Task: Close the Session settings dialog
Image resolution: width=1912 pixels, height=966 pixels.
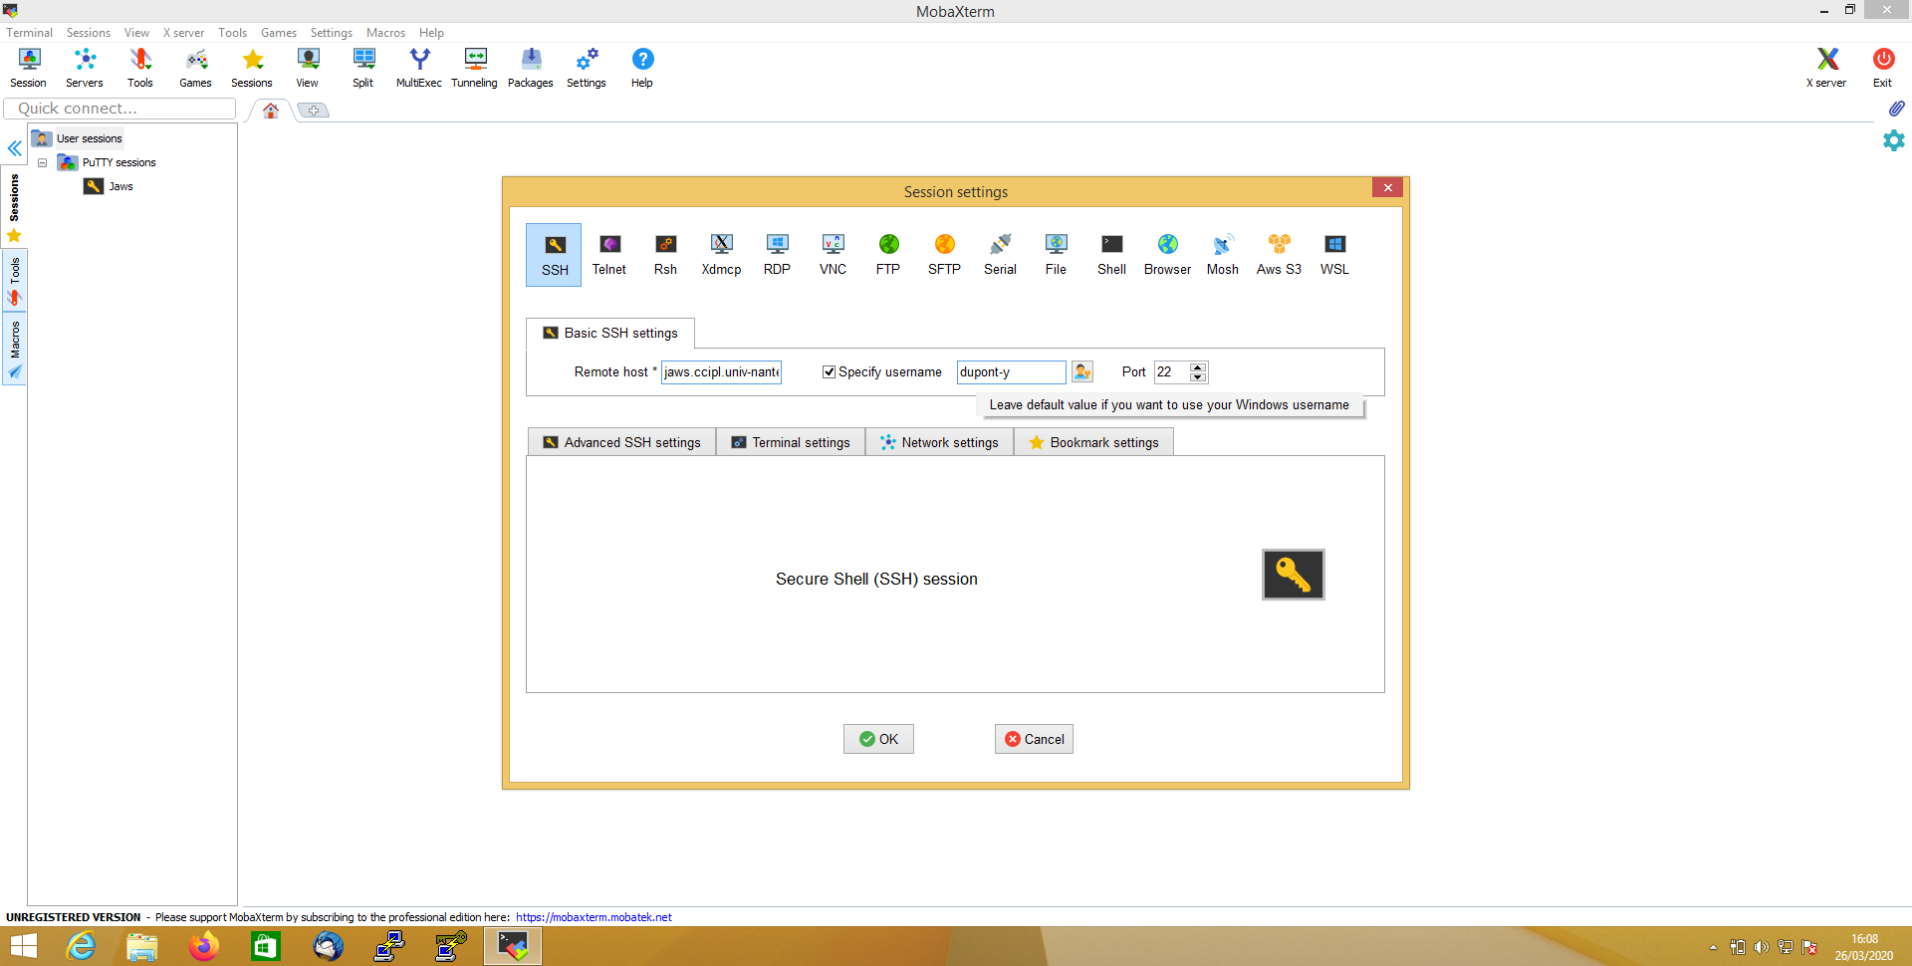Action: pos(1387,187)
